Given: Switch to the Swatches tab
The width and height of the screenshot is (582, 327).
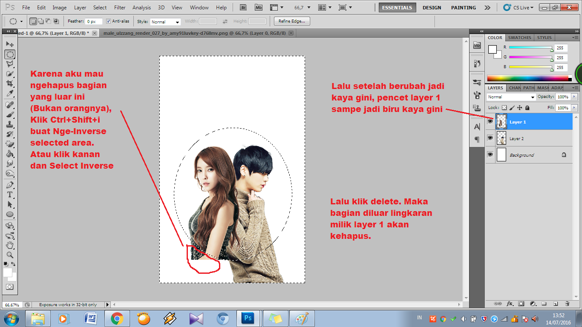Looking at the screenshot, I should pyautogui.click(x=520, y=37).
